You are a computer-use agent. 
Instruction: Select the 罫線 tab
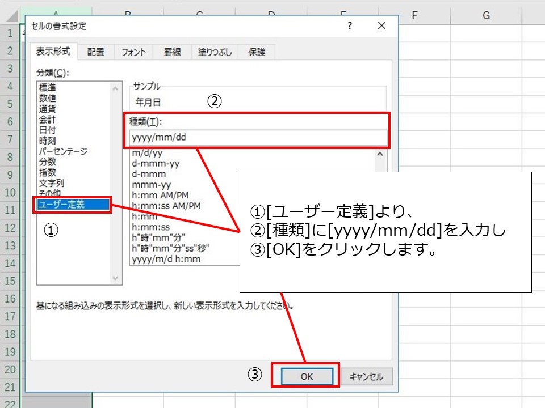(x=172, y=52)
